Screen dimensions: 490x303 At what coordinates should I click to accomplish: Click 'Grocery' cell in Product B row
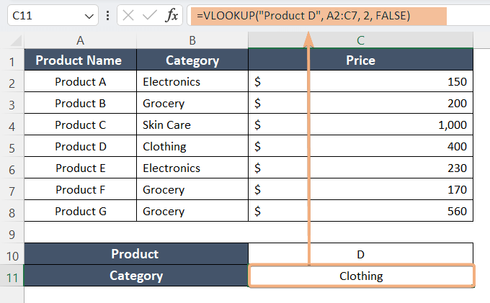point(192,103)
